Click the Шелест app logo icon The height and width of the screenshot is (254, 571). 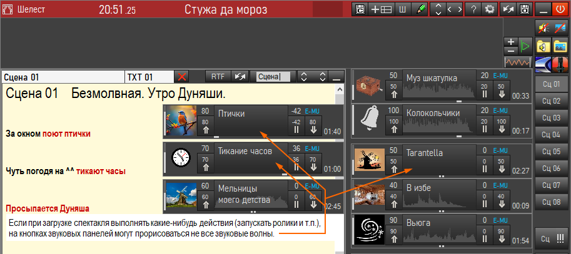tap(8, 9)
